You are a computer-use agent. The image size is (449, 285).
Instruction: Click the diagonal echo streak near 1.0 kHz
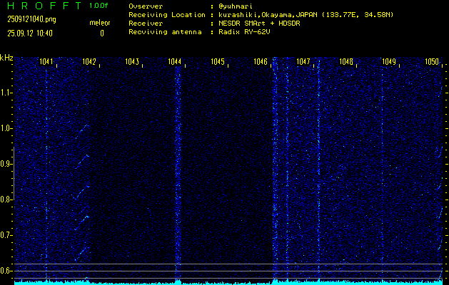(x=82, y=132)
